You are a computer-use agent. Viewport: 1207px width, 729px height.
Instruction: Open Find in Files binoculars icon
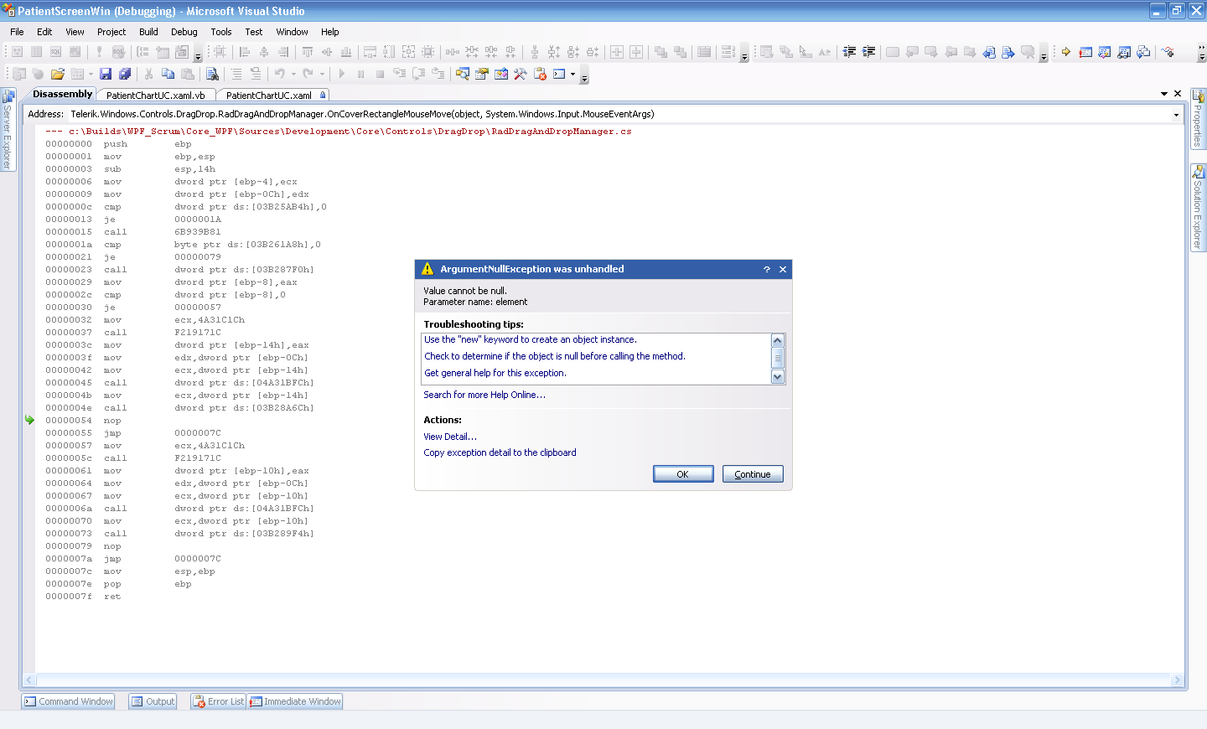tap(212, 74)
